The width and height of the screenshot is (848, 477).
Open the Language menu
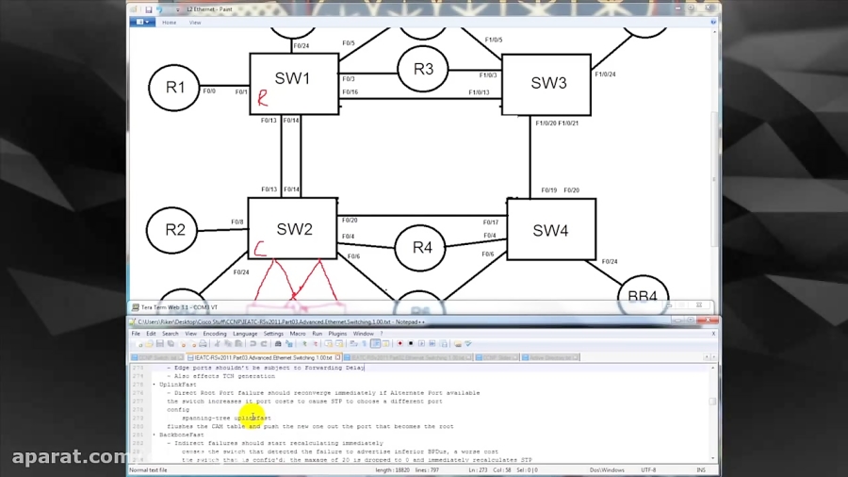point(245,334)
